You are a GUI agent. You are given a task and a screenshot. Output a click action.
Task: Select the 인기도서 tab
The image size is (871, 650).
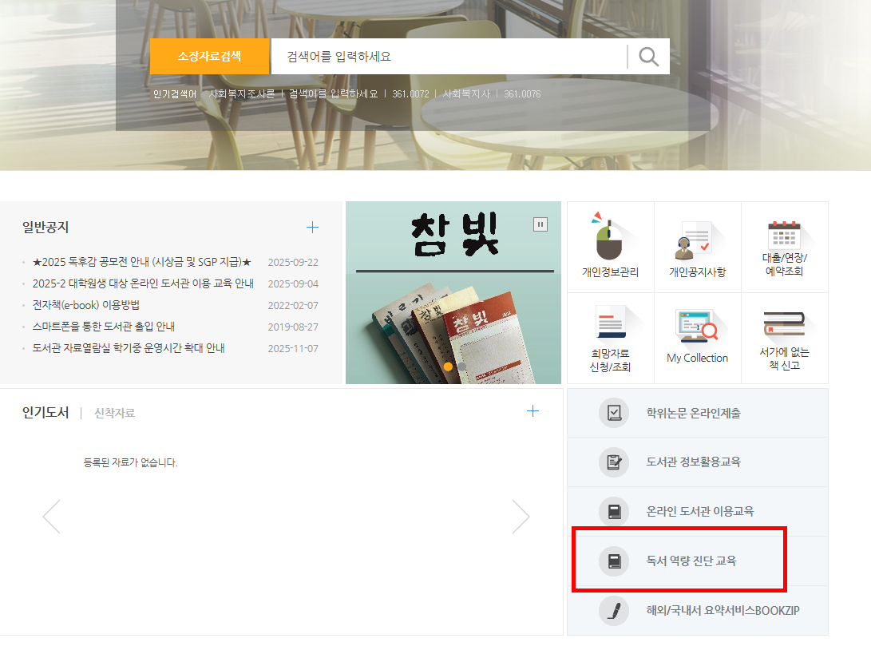pyautogui.click(x=46, y=413)
